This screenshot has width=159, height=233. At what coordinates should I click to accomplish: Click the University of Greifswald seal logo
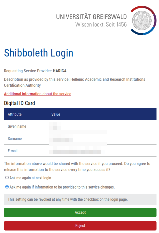[143, 20]
